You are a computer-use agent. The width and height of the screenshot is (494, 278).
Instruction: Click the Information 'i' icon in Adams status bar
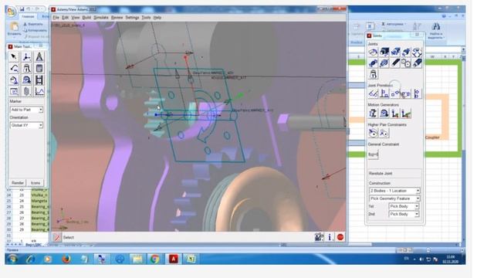330,237
